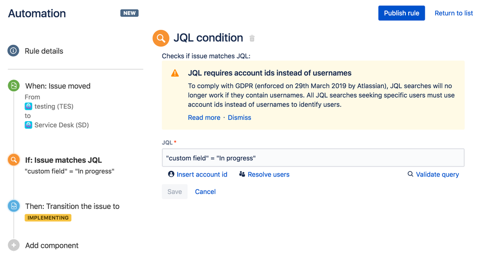Image resolution: width=481 pixels, height=256 pixels.
Task: Select the If: Issue matches JQL step
Action: [x=63, y=160]
